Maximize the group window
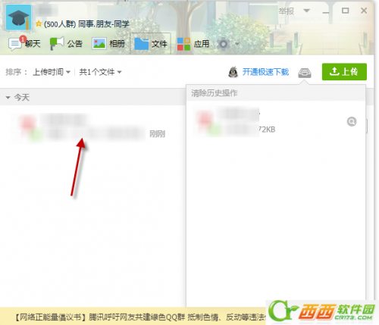 tap(345, 11)
